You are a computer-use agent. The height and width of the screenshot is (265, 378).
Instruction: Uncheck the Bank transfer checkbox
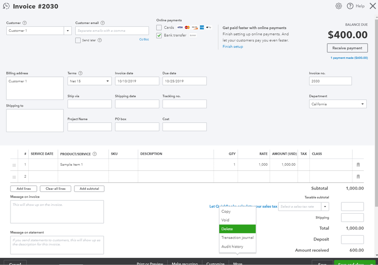159,36
